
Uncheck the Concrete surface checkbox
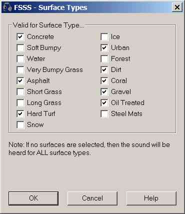pyautogui.click(x=20, y=37)
